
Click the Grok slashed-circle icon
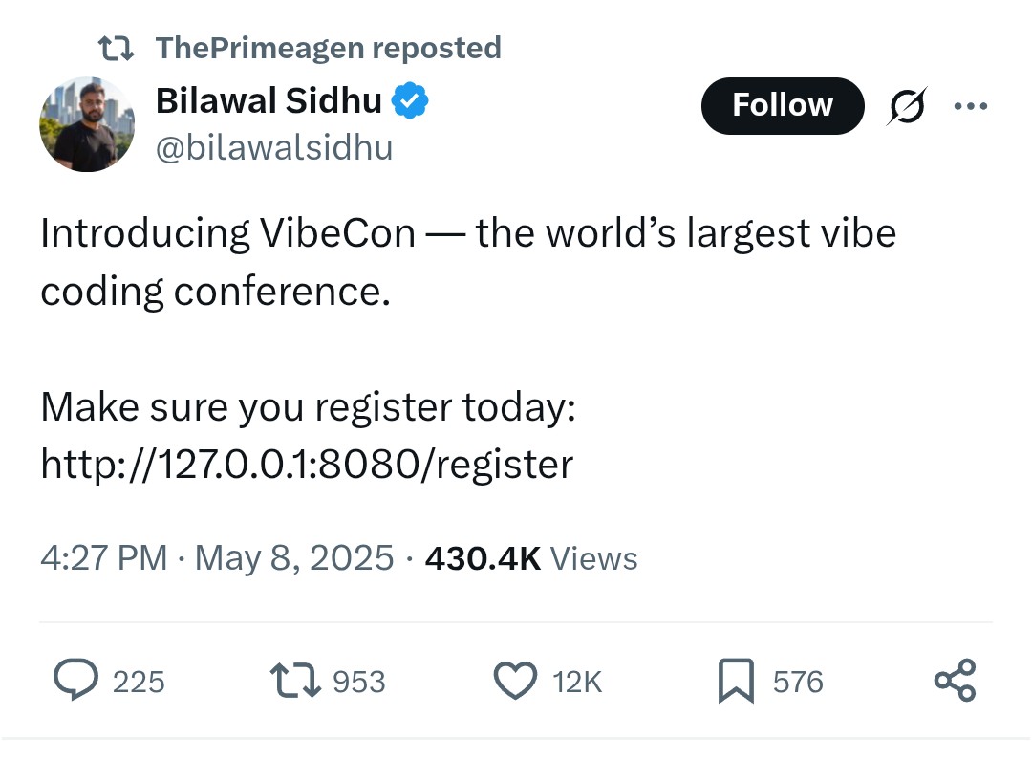coord(906,106)
